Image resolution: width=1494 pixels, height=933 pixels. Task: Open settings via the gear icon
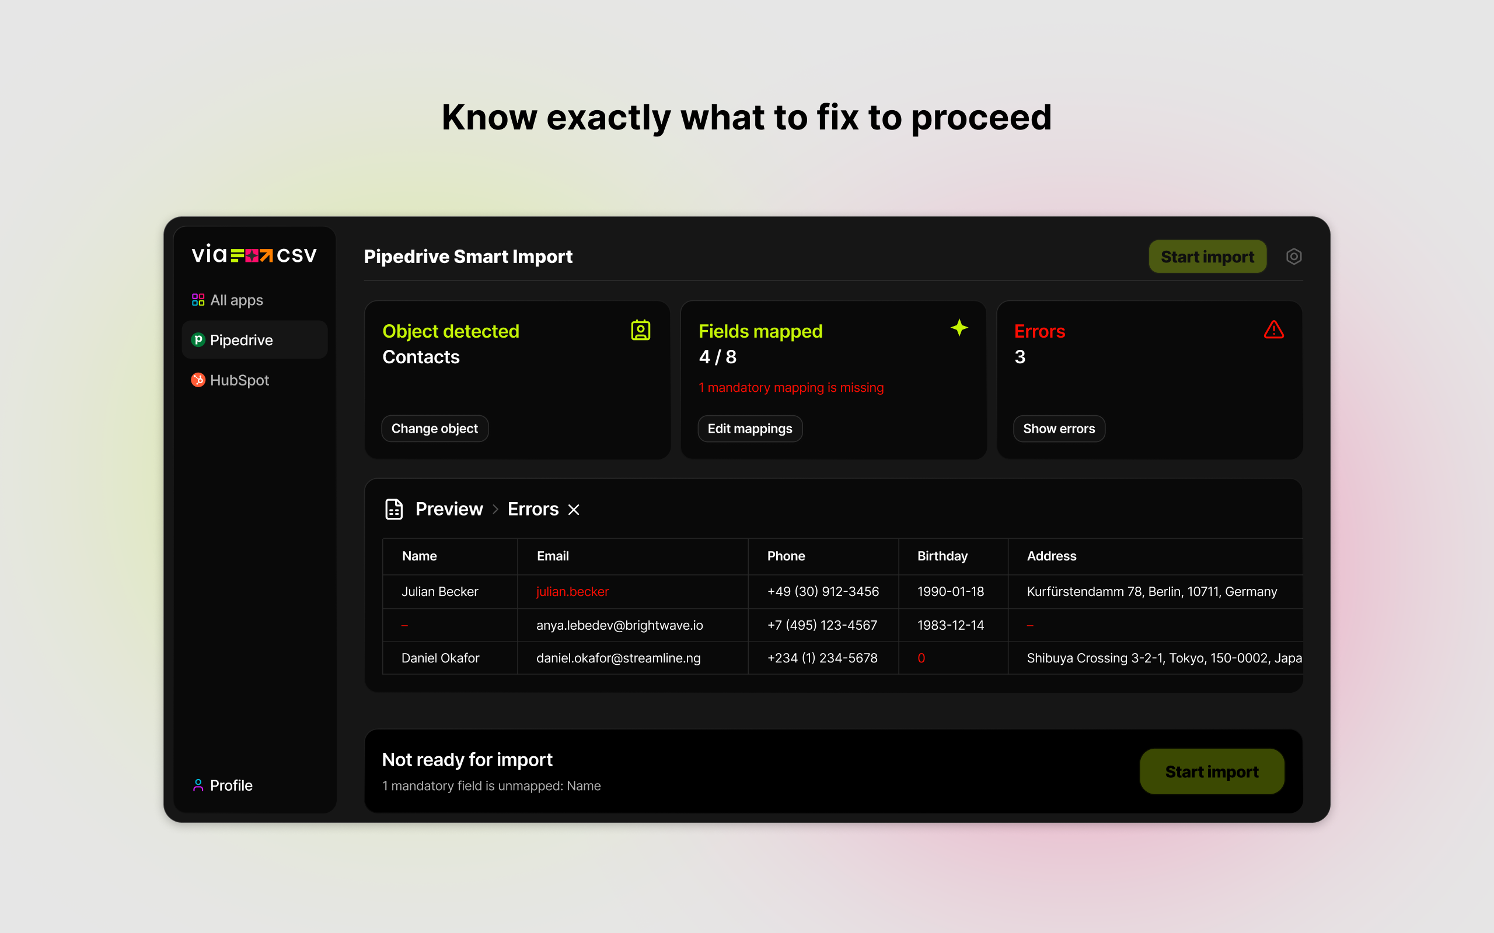point(1294,256)
